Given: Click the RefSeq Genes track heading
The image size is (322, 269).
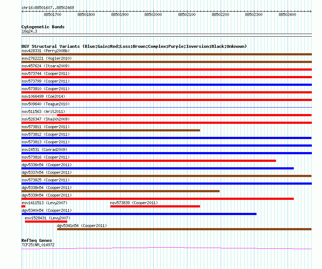Looking at the screenshot, I should pyautogui.click(x=37, y=240).
